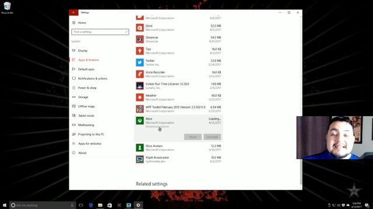Open Advanced options under Xbox
The width and height of the screenshot is (373, 209).
coord(157,127)
